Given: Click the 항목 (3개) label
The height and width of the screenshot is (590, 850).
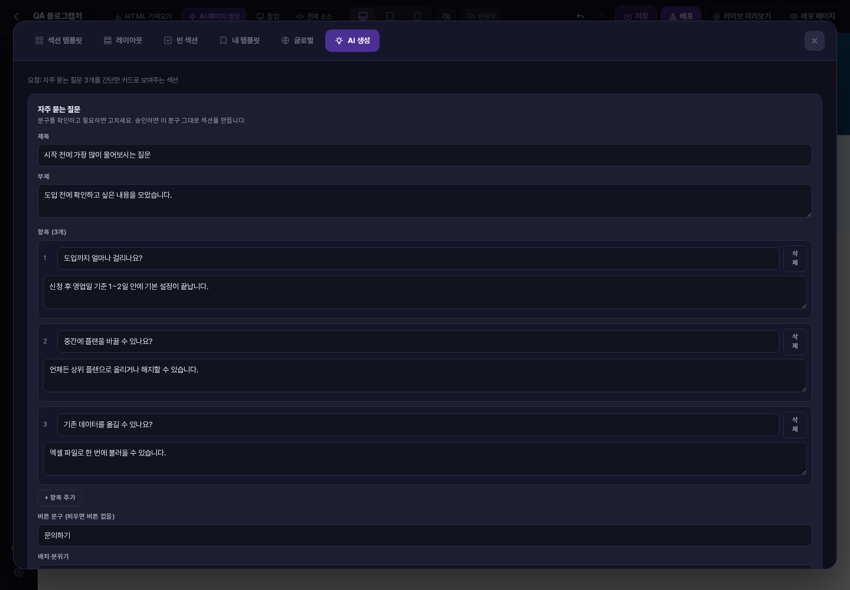Looking at the screenshot, I should point(52,232).
